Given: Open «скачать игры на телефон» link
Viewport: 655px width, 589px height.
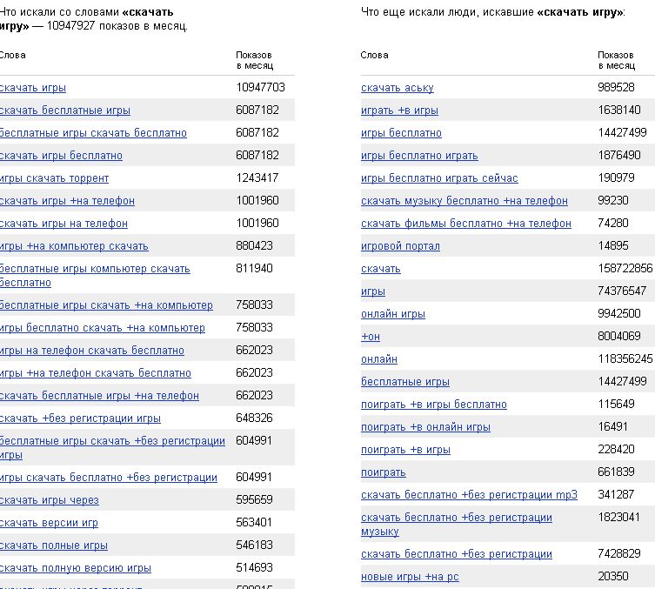Looking at the screenshot, I should click(x=63, y=224).
